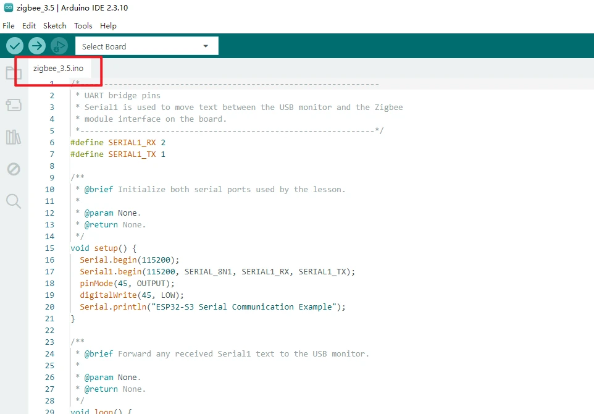
Task: Click line number 6 in the gutter
Action: click(52, 143)
